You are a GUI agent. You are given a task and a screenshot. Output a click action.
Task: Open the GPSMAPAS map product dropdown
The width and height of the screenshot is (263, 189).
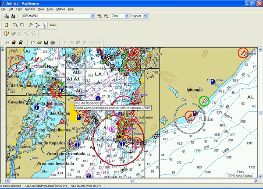click(92, 16)
